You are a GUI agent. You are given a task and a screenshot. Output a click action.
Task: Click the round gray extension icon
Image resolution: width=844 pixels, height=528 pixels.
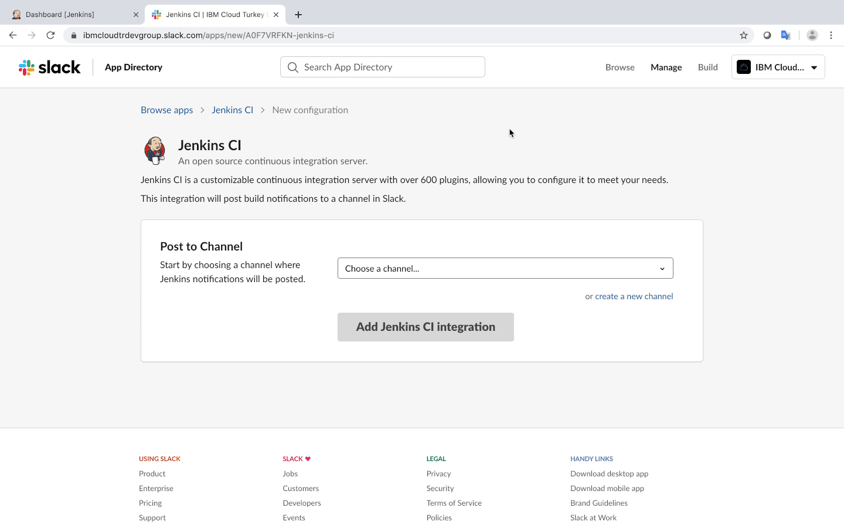[767, 35]
